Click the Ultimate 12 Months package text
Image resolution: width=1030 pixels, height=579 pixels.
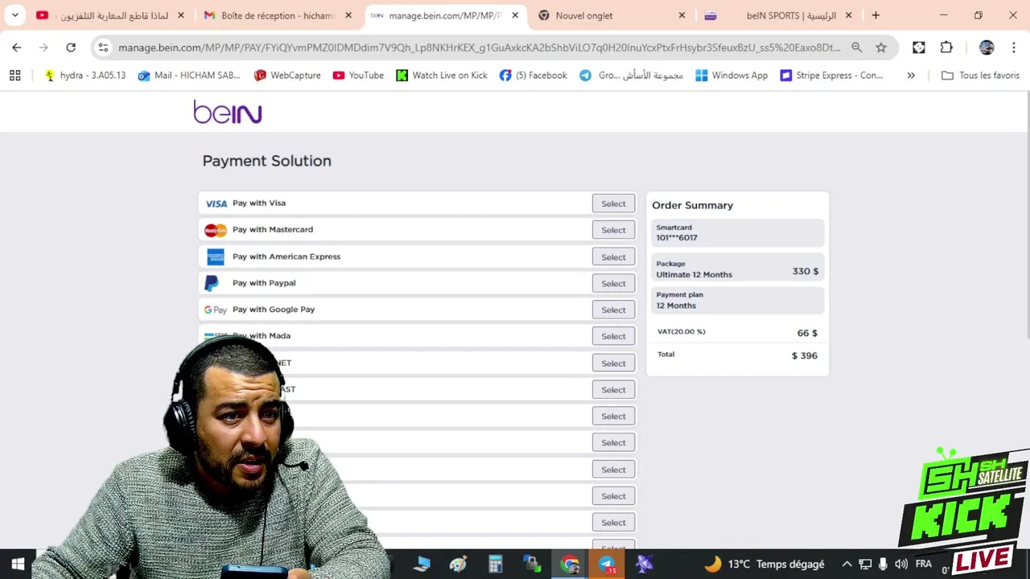tap(694, 275)
